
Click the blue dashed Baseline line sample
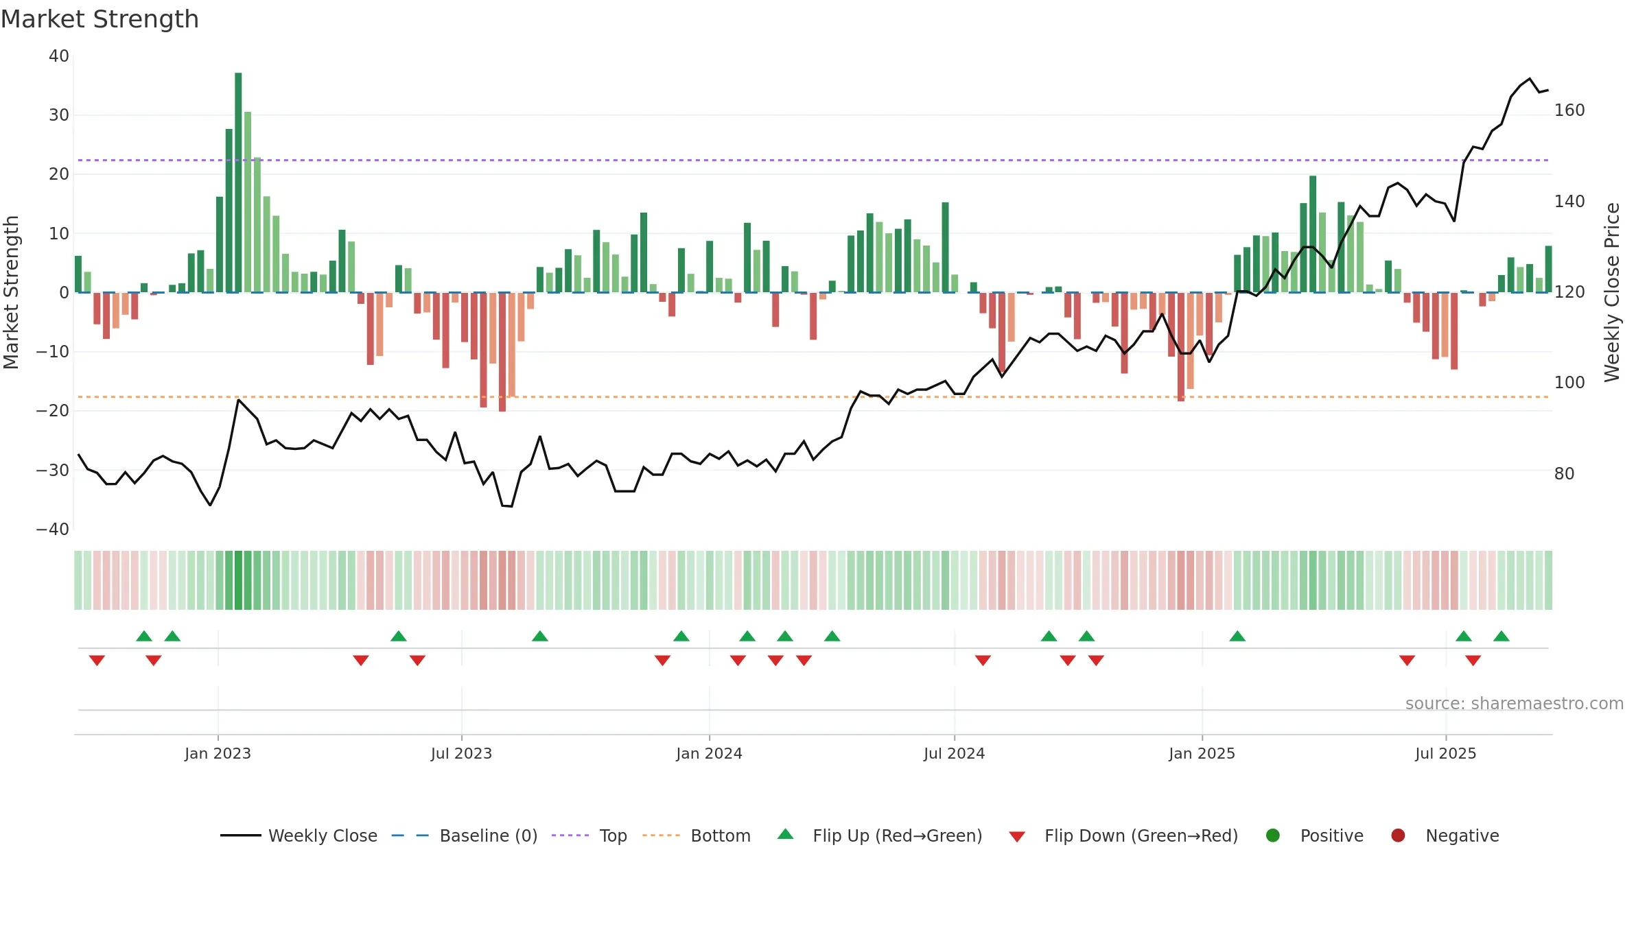coord(410,835)
